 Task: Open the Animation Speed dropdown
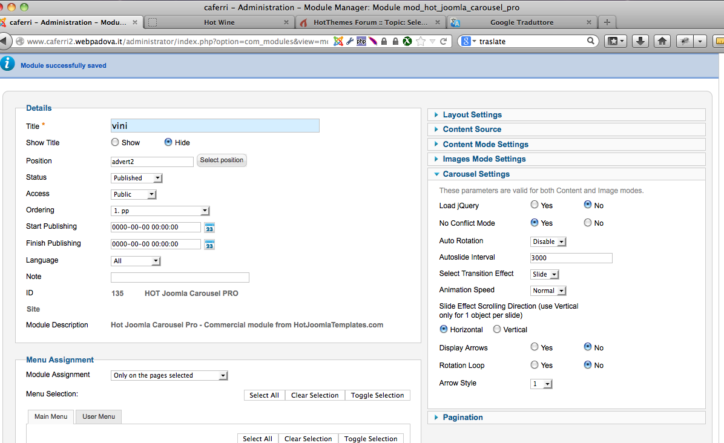[x=548, y=290]
